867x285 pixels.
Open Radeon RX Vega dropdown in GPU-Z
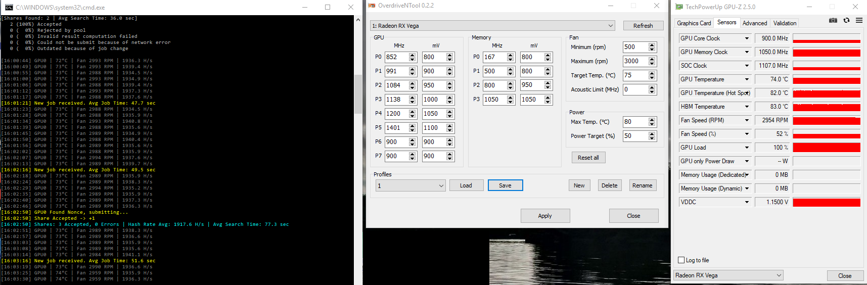point(728,275)
